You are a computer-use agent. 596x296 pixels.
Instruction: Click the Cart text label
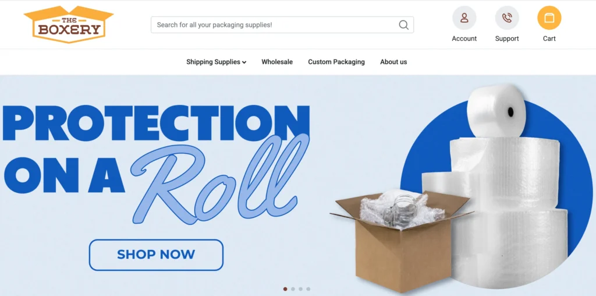(549, 39)
